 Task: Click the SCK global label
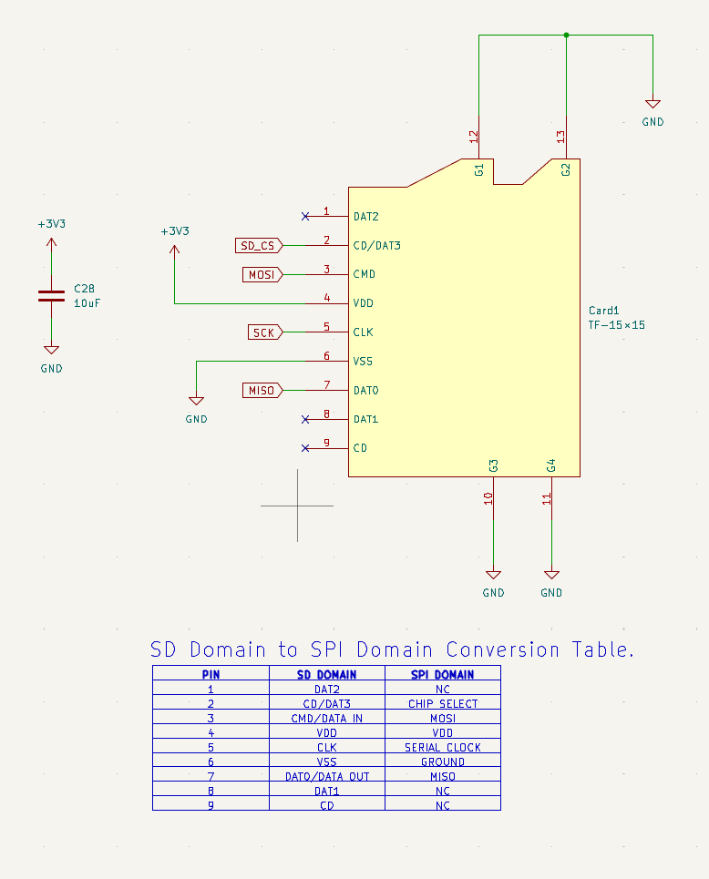pos(264,332)
